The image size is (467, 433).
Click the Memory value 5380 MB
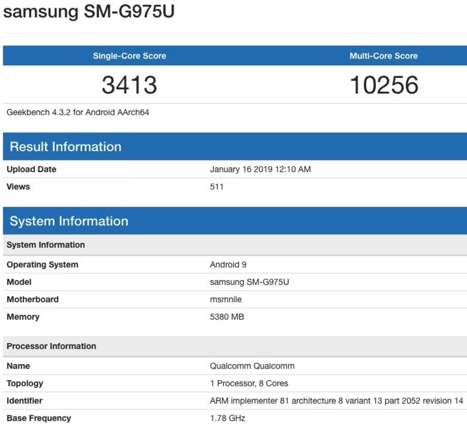(x=227, y=316)
